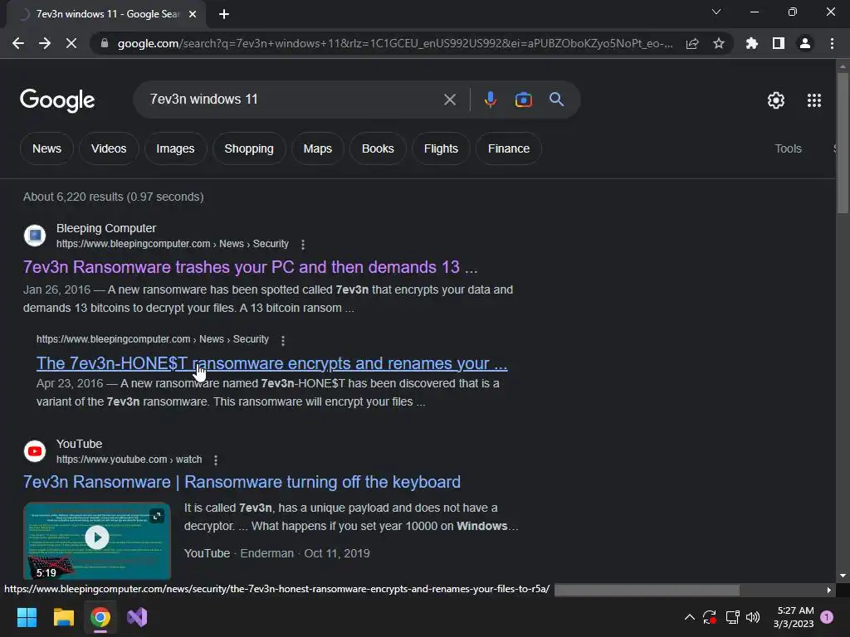Open '7ev3n Ransomware trashes your PC' result
This screenshot has height=637, width=850.
[x=251, y=267]
